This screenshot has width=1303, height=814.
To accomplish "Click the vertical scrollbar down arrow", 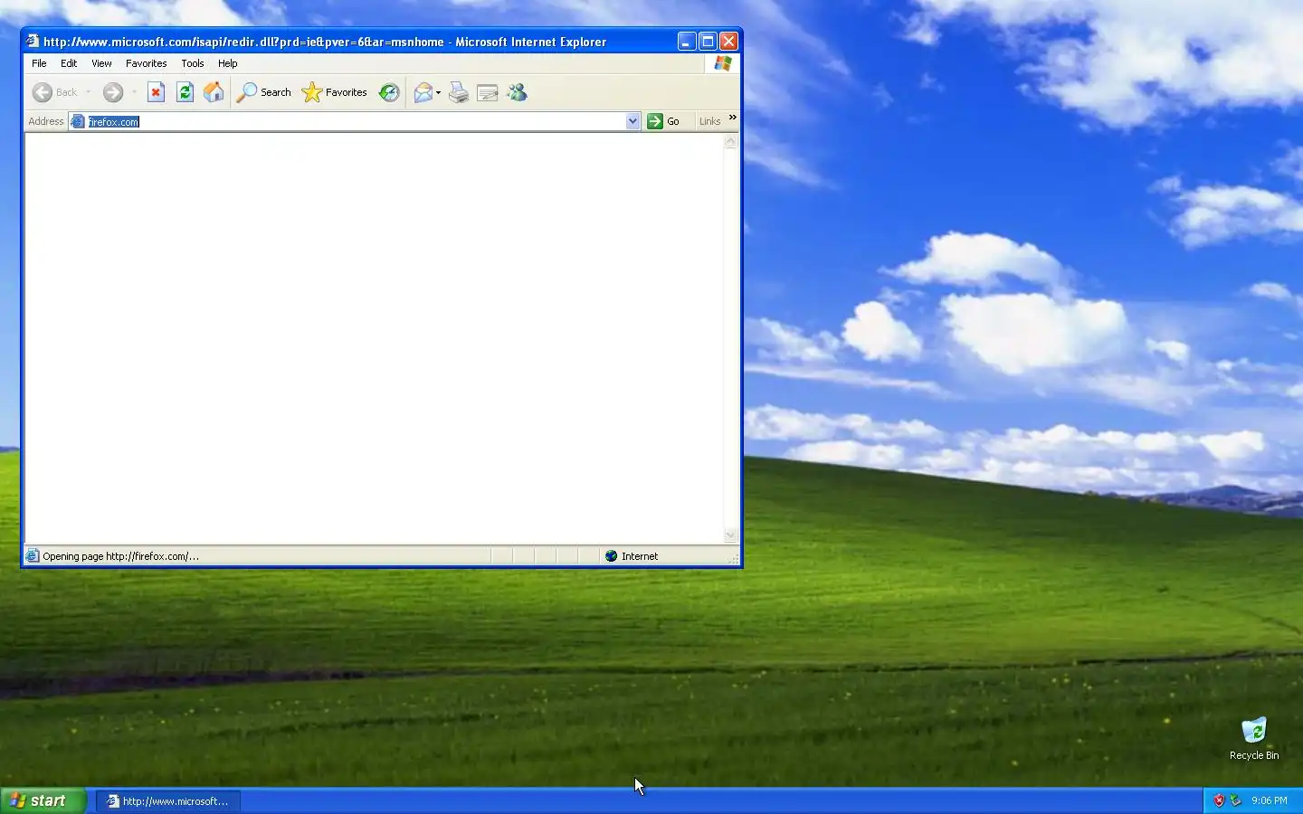I will [730, 535].
